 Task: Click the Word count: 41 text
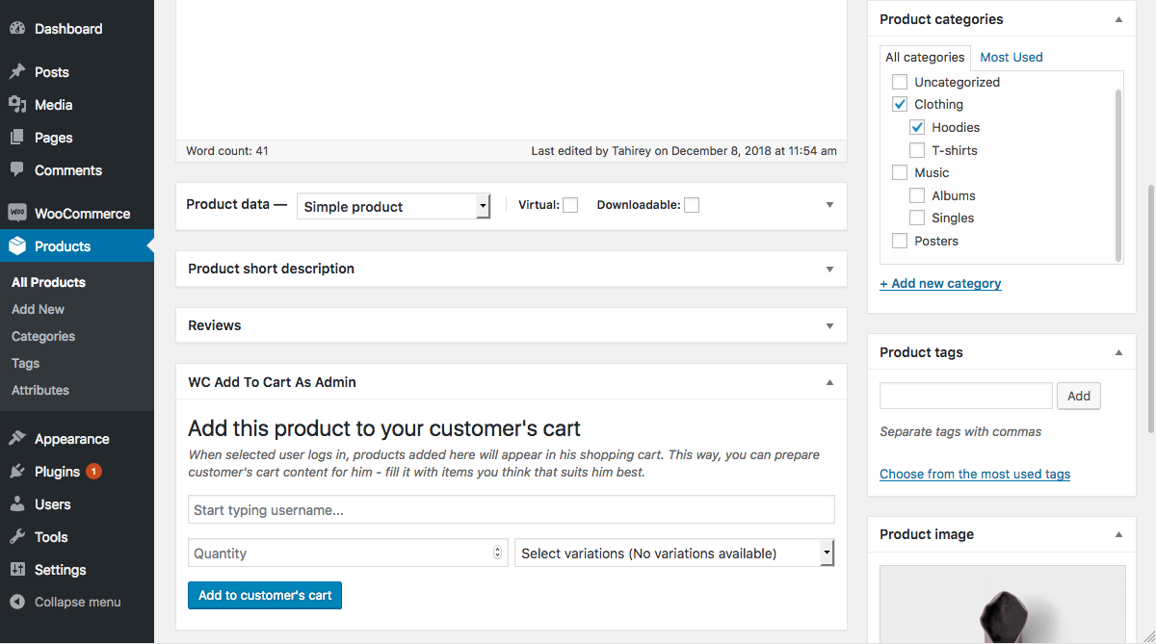(227, 151)
